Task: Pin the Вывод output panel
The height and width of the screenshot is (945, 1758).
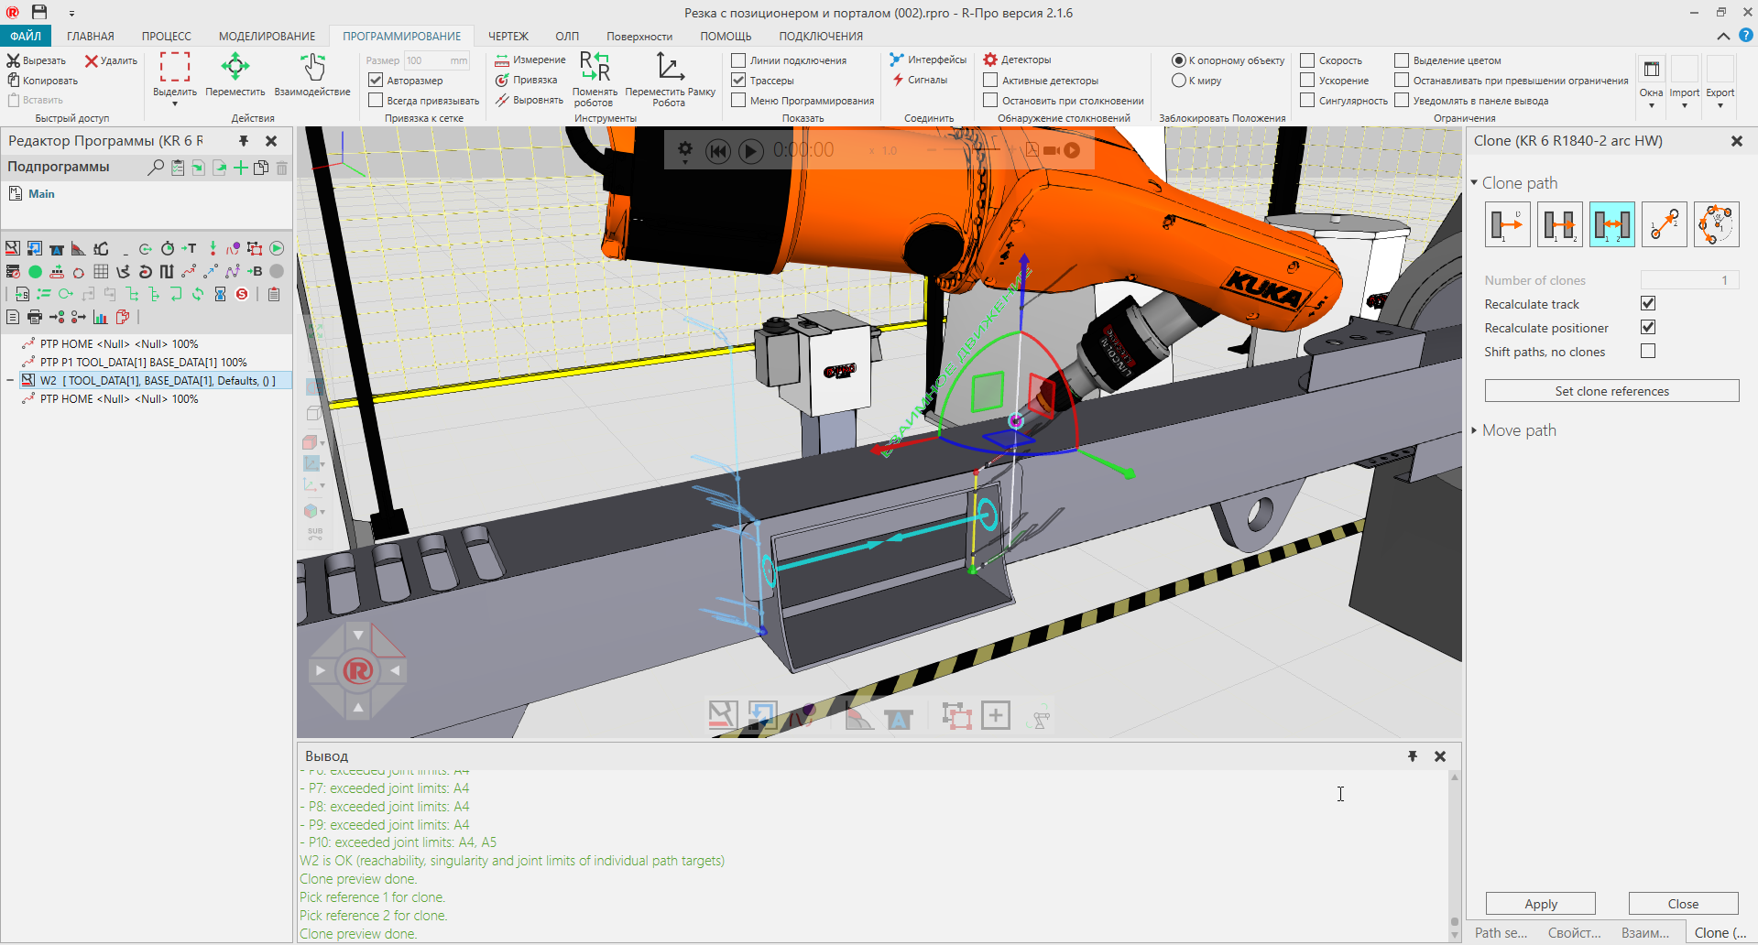Action: 1413,756
